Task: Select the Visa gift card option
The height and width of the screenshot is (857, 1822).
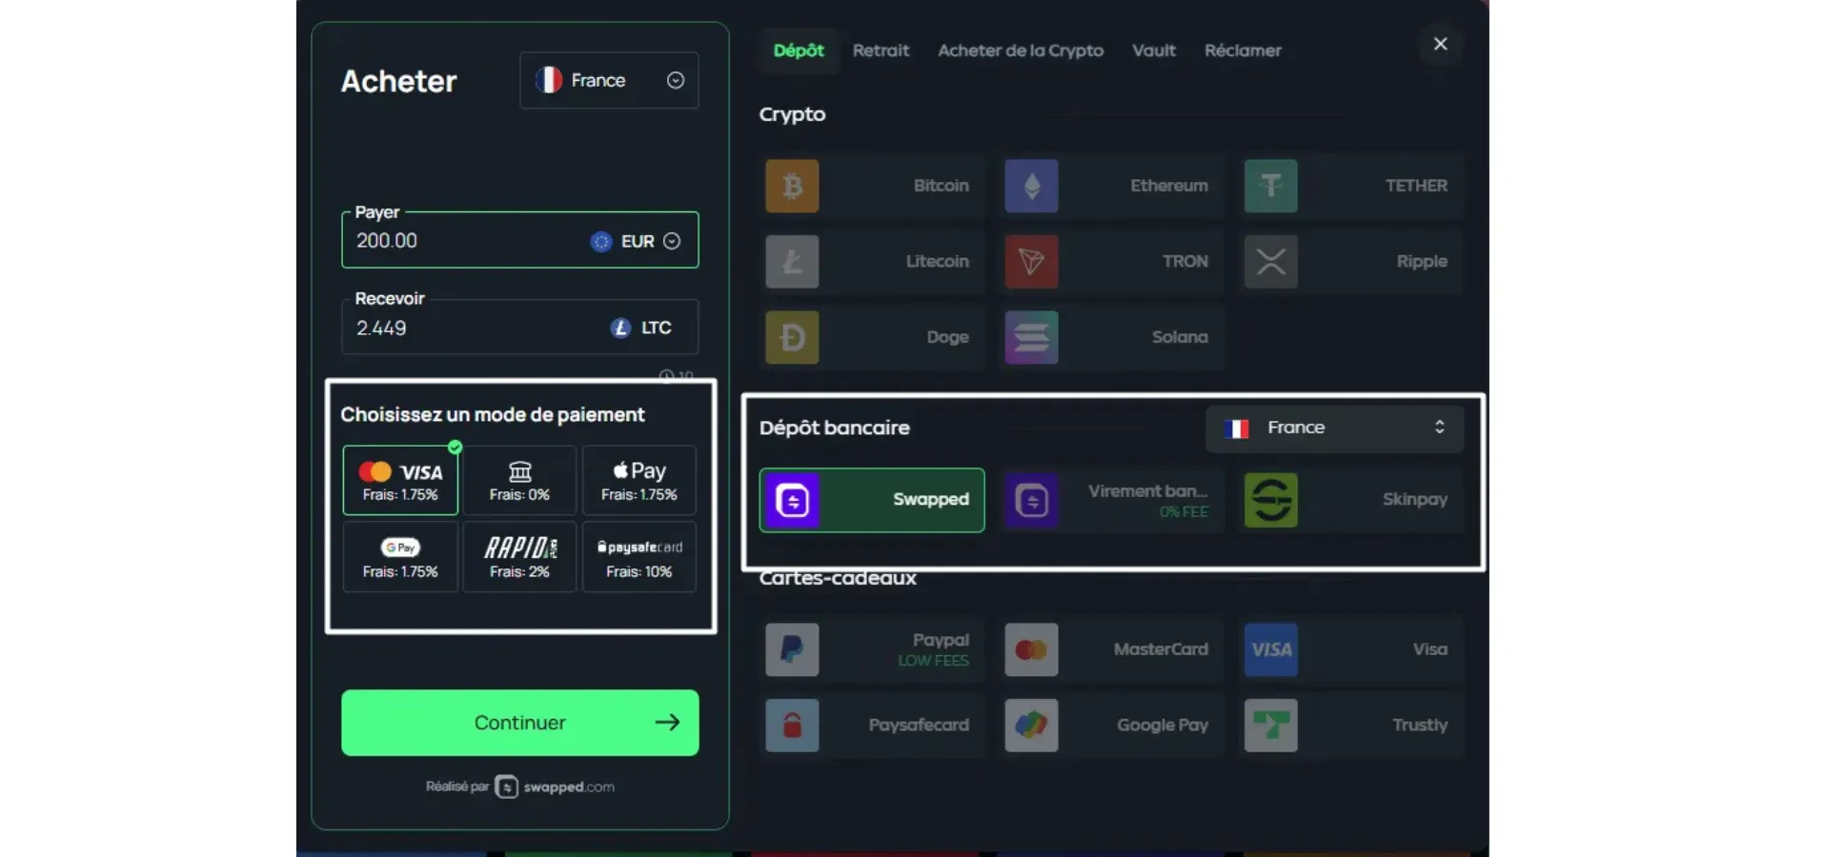Action: point(1351,649)
